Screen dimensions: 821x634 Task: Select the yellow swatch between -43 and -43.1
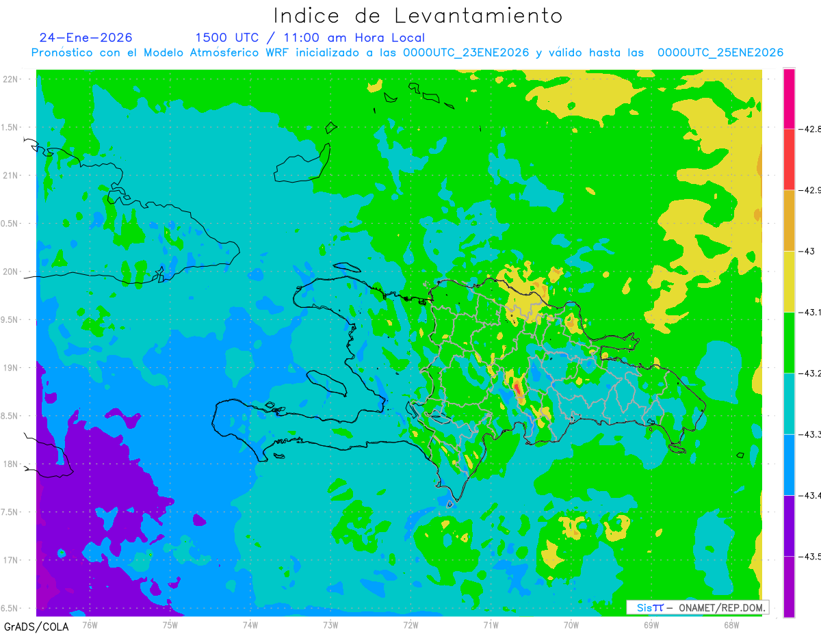[x=789, y=281]
